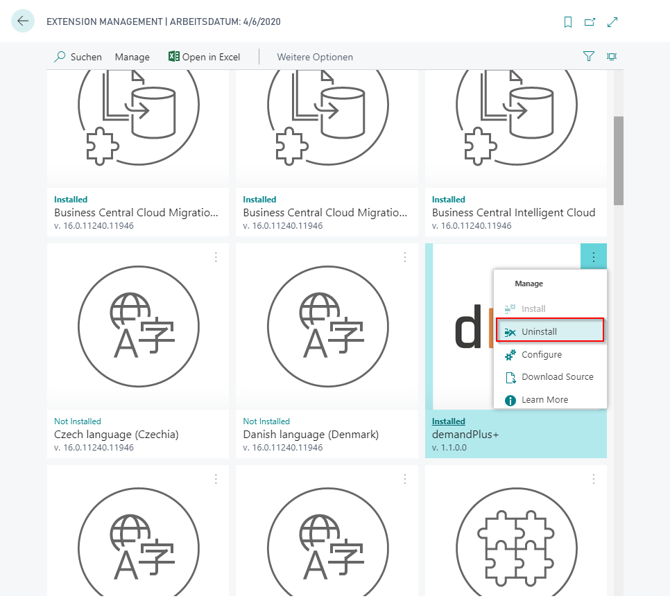Image resolution: width=670 pixels, height=610 pixels.
Task: Click the Uninstall icon in menu
Action: (510, 332)
